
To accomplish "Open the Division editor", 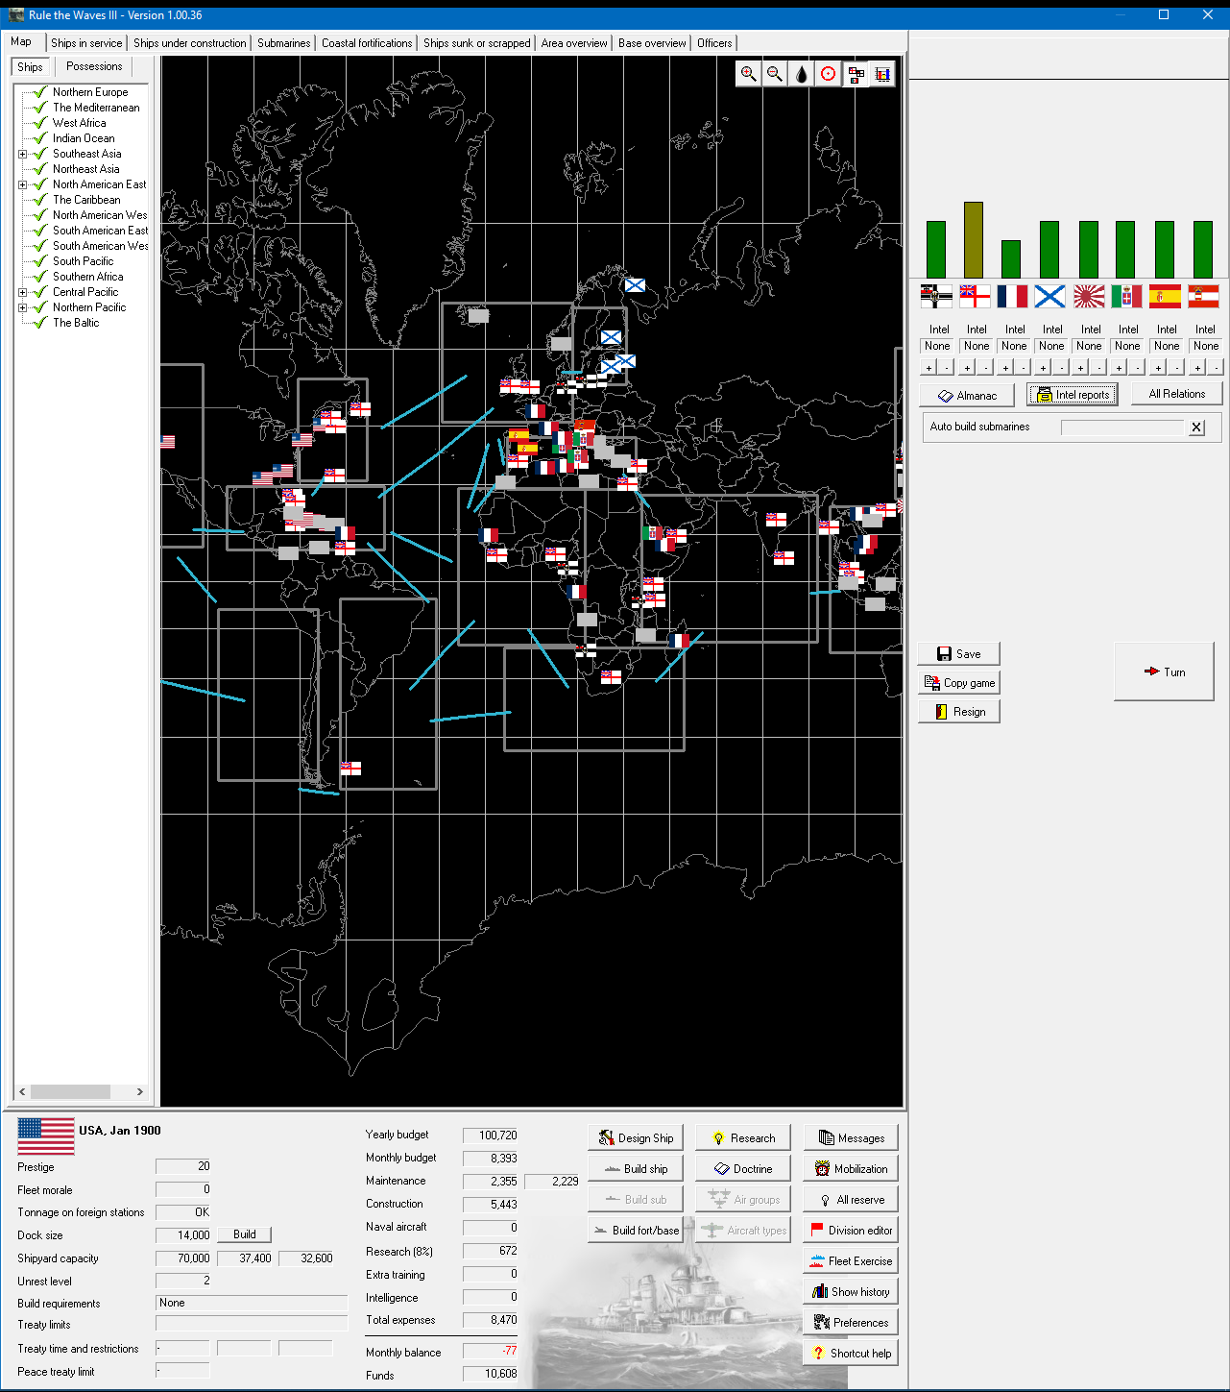I will click(x=851, y=1230).
